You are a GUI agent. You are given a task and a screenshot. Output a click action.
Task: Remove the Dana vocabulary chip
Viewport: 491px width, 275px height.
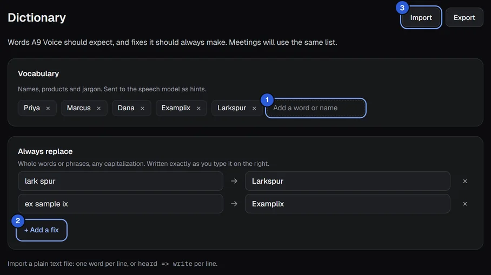point(142,108)
